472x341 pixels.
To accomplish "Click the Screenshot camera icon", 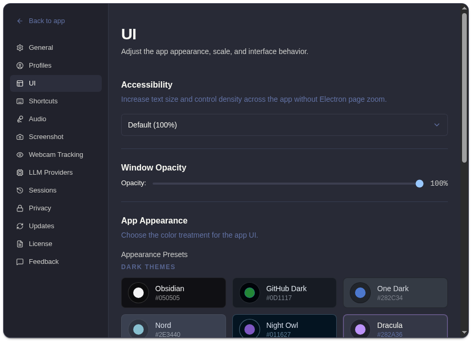I will pos(20,137).
